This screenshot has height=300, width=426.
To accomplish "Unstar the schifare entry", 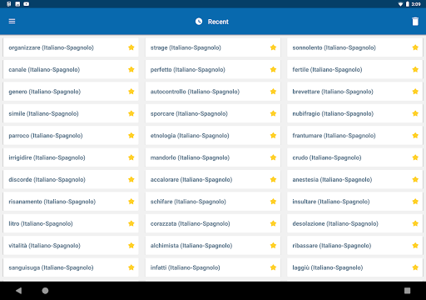I will pyautogui.click(x=273, y=202).
